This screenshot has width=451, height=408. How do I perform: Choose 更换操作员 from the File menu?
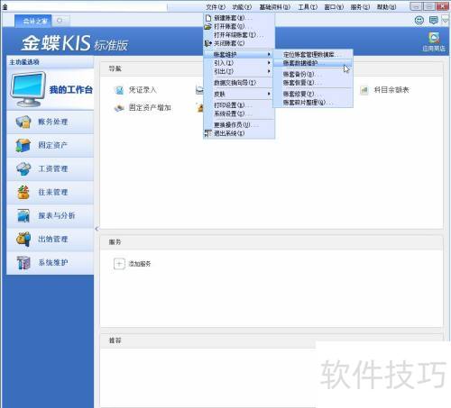click(x=239, y=124)
